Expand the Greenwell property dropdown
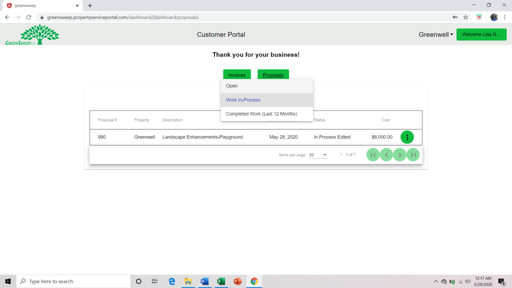This screenshot has height=288, width=512. 436,34
